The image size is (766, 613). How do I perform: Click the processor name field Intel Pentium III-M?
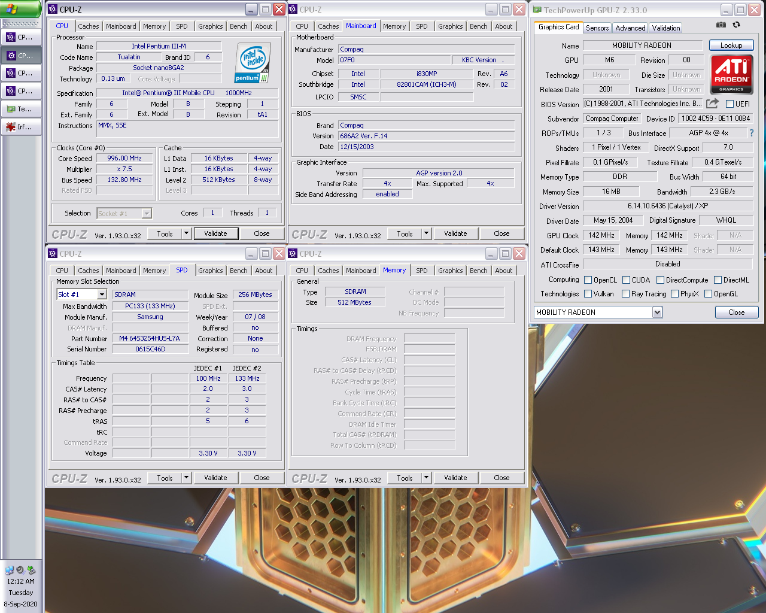point(159,46)
